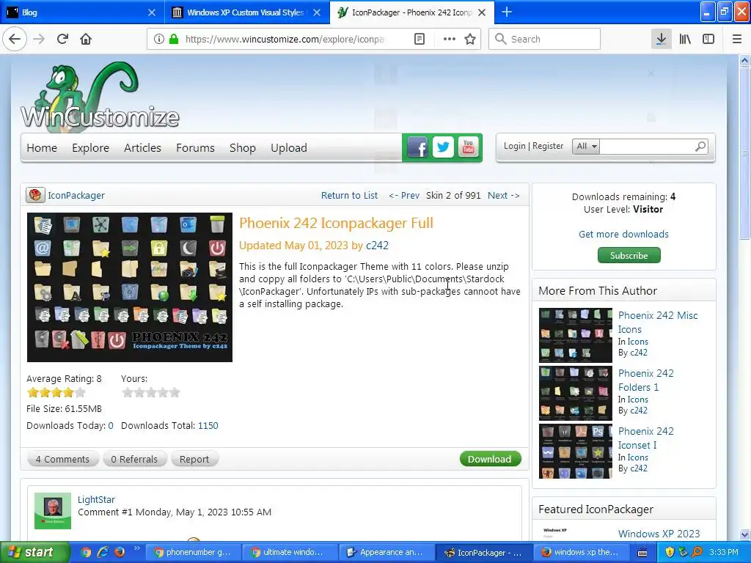751x563 pixels.
Task: Click the IconPackager category icon
Action: pyautogui.click(x=35, y=195)
